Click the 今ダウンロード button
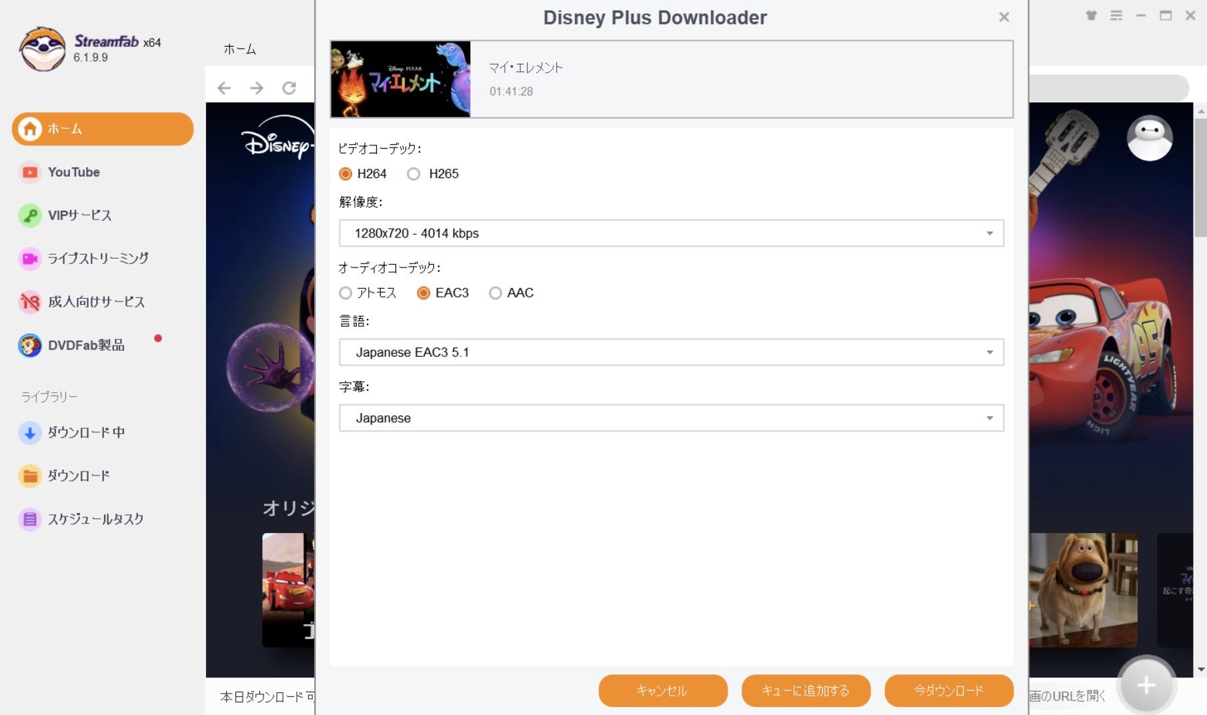This screenshot has width=1207, height=715. coord(949,691)
